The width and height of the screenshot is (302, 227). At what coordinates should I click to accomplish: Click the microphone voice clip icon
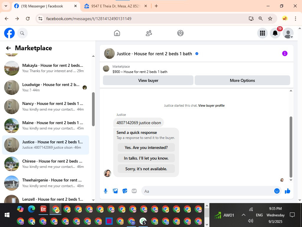point(106,191)
